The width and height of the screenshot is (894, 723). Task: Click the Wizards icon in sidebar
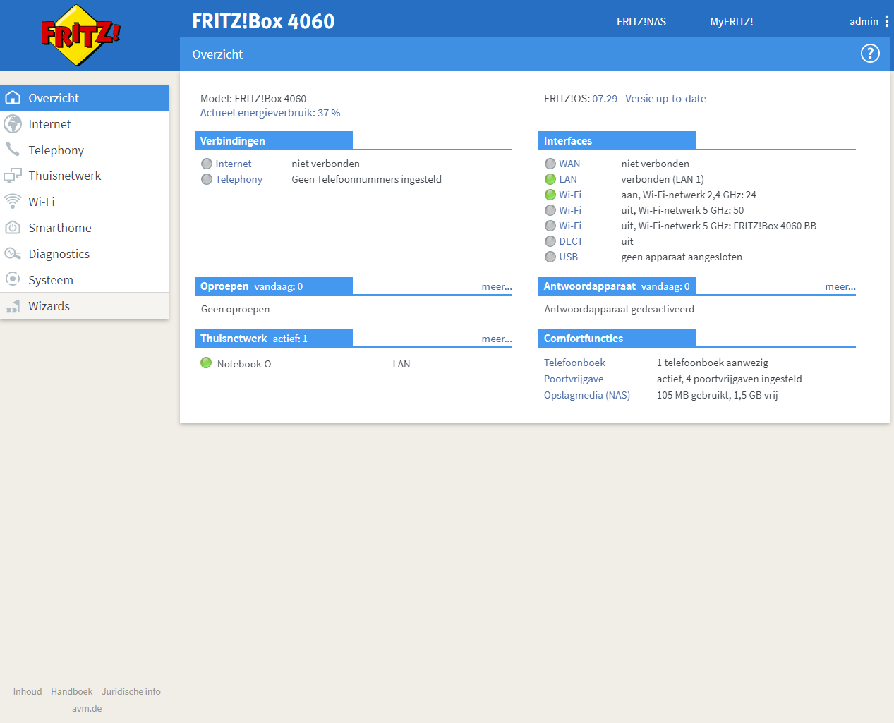13,306
